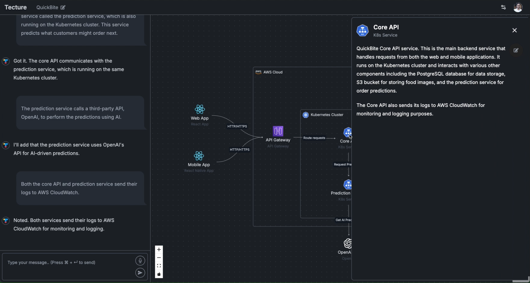
Task: Click the Get AI Pre... edge label
Action: 343,220
